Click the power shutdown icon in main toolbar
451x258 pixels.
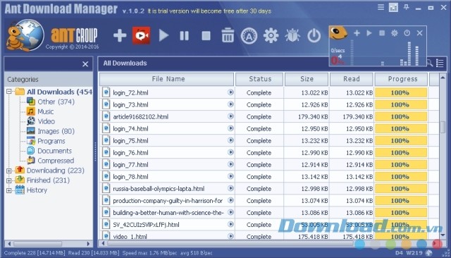[x=314, y=36]
